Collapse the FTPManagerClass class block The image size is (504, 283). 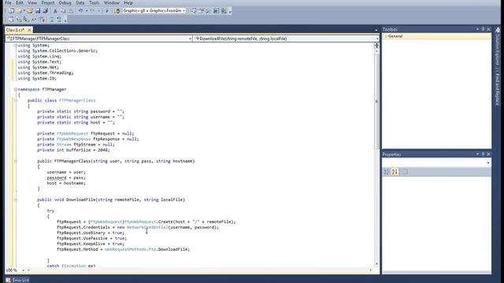16,101
